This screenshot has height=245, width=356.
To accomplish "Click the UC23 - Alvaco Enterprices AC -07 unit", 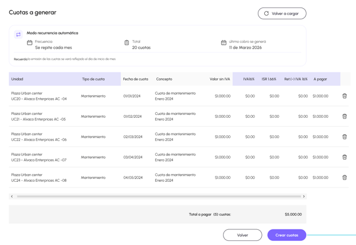I will pos(39,160).
